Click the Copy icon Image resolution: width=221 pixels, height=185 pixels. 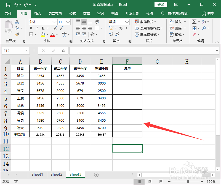(x=17, y=28)
